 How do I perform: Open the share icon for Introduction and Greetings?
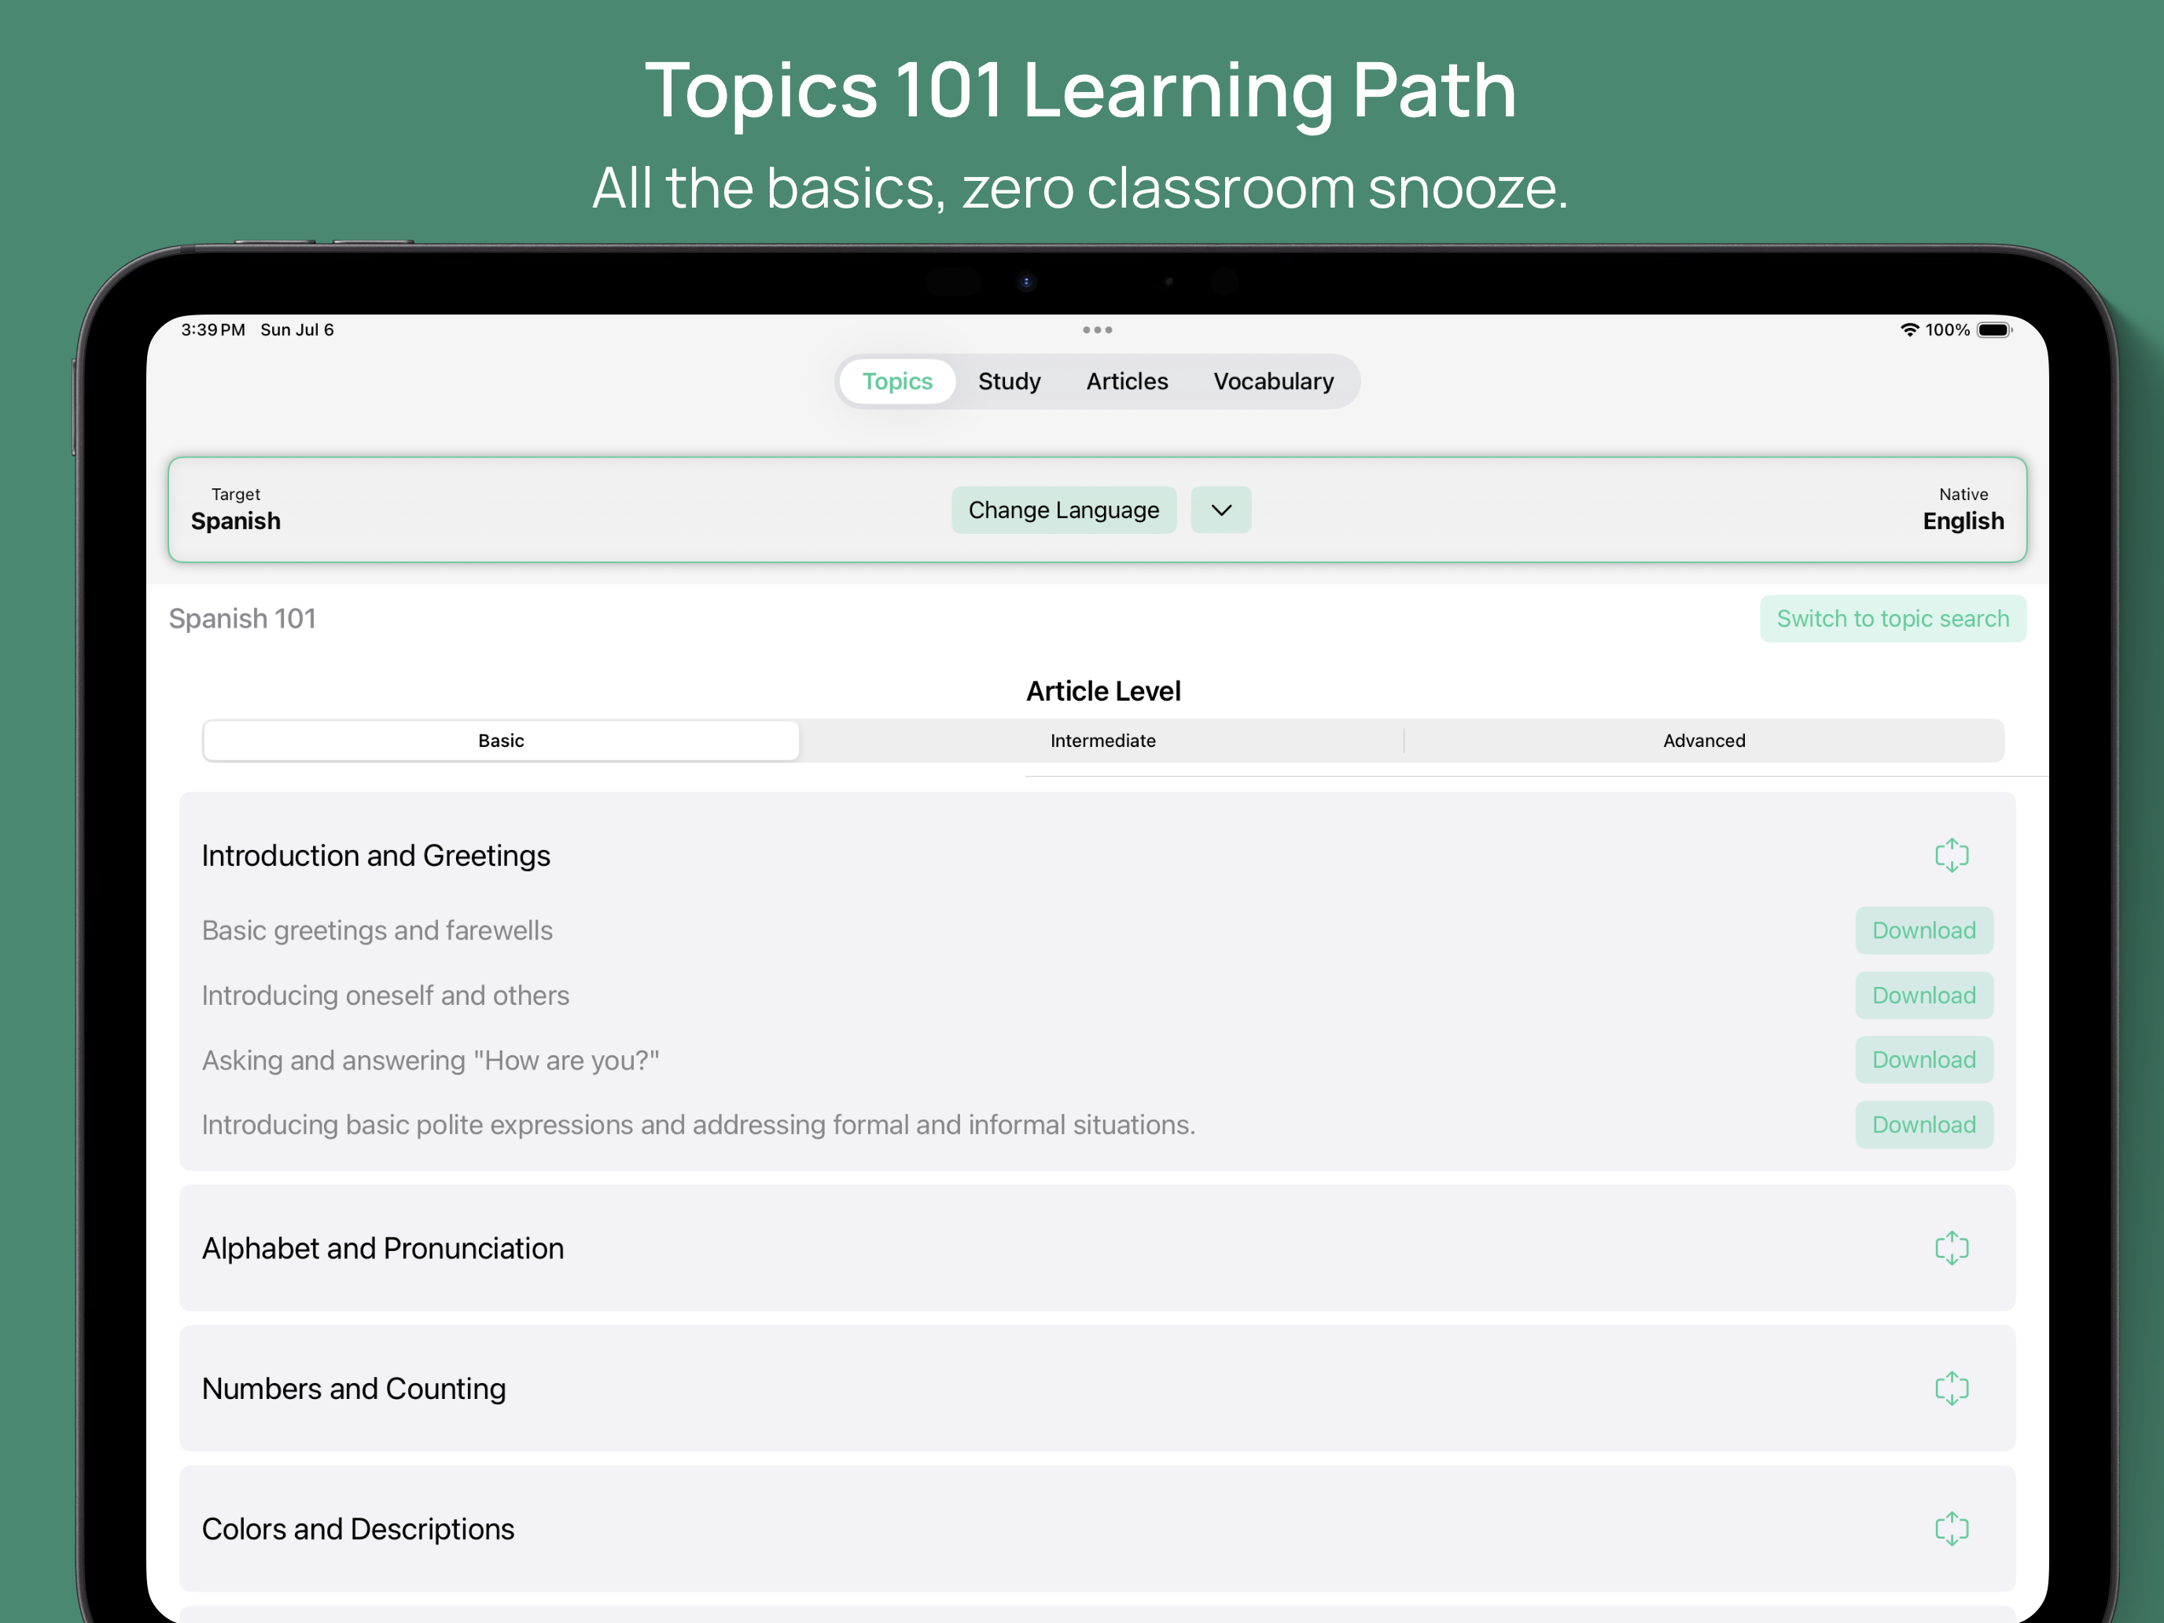tap(1952, 854)
